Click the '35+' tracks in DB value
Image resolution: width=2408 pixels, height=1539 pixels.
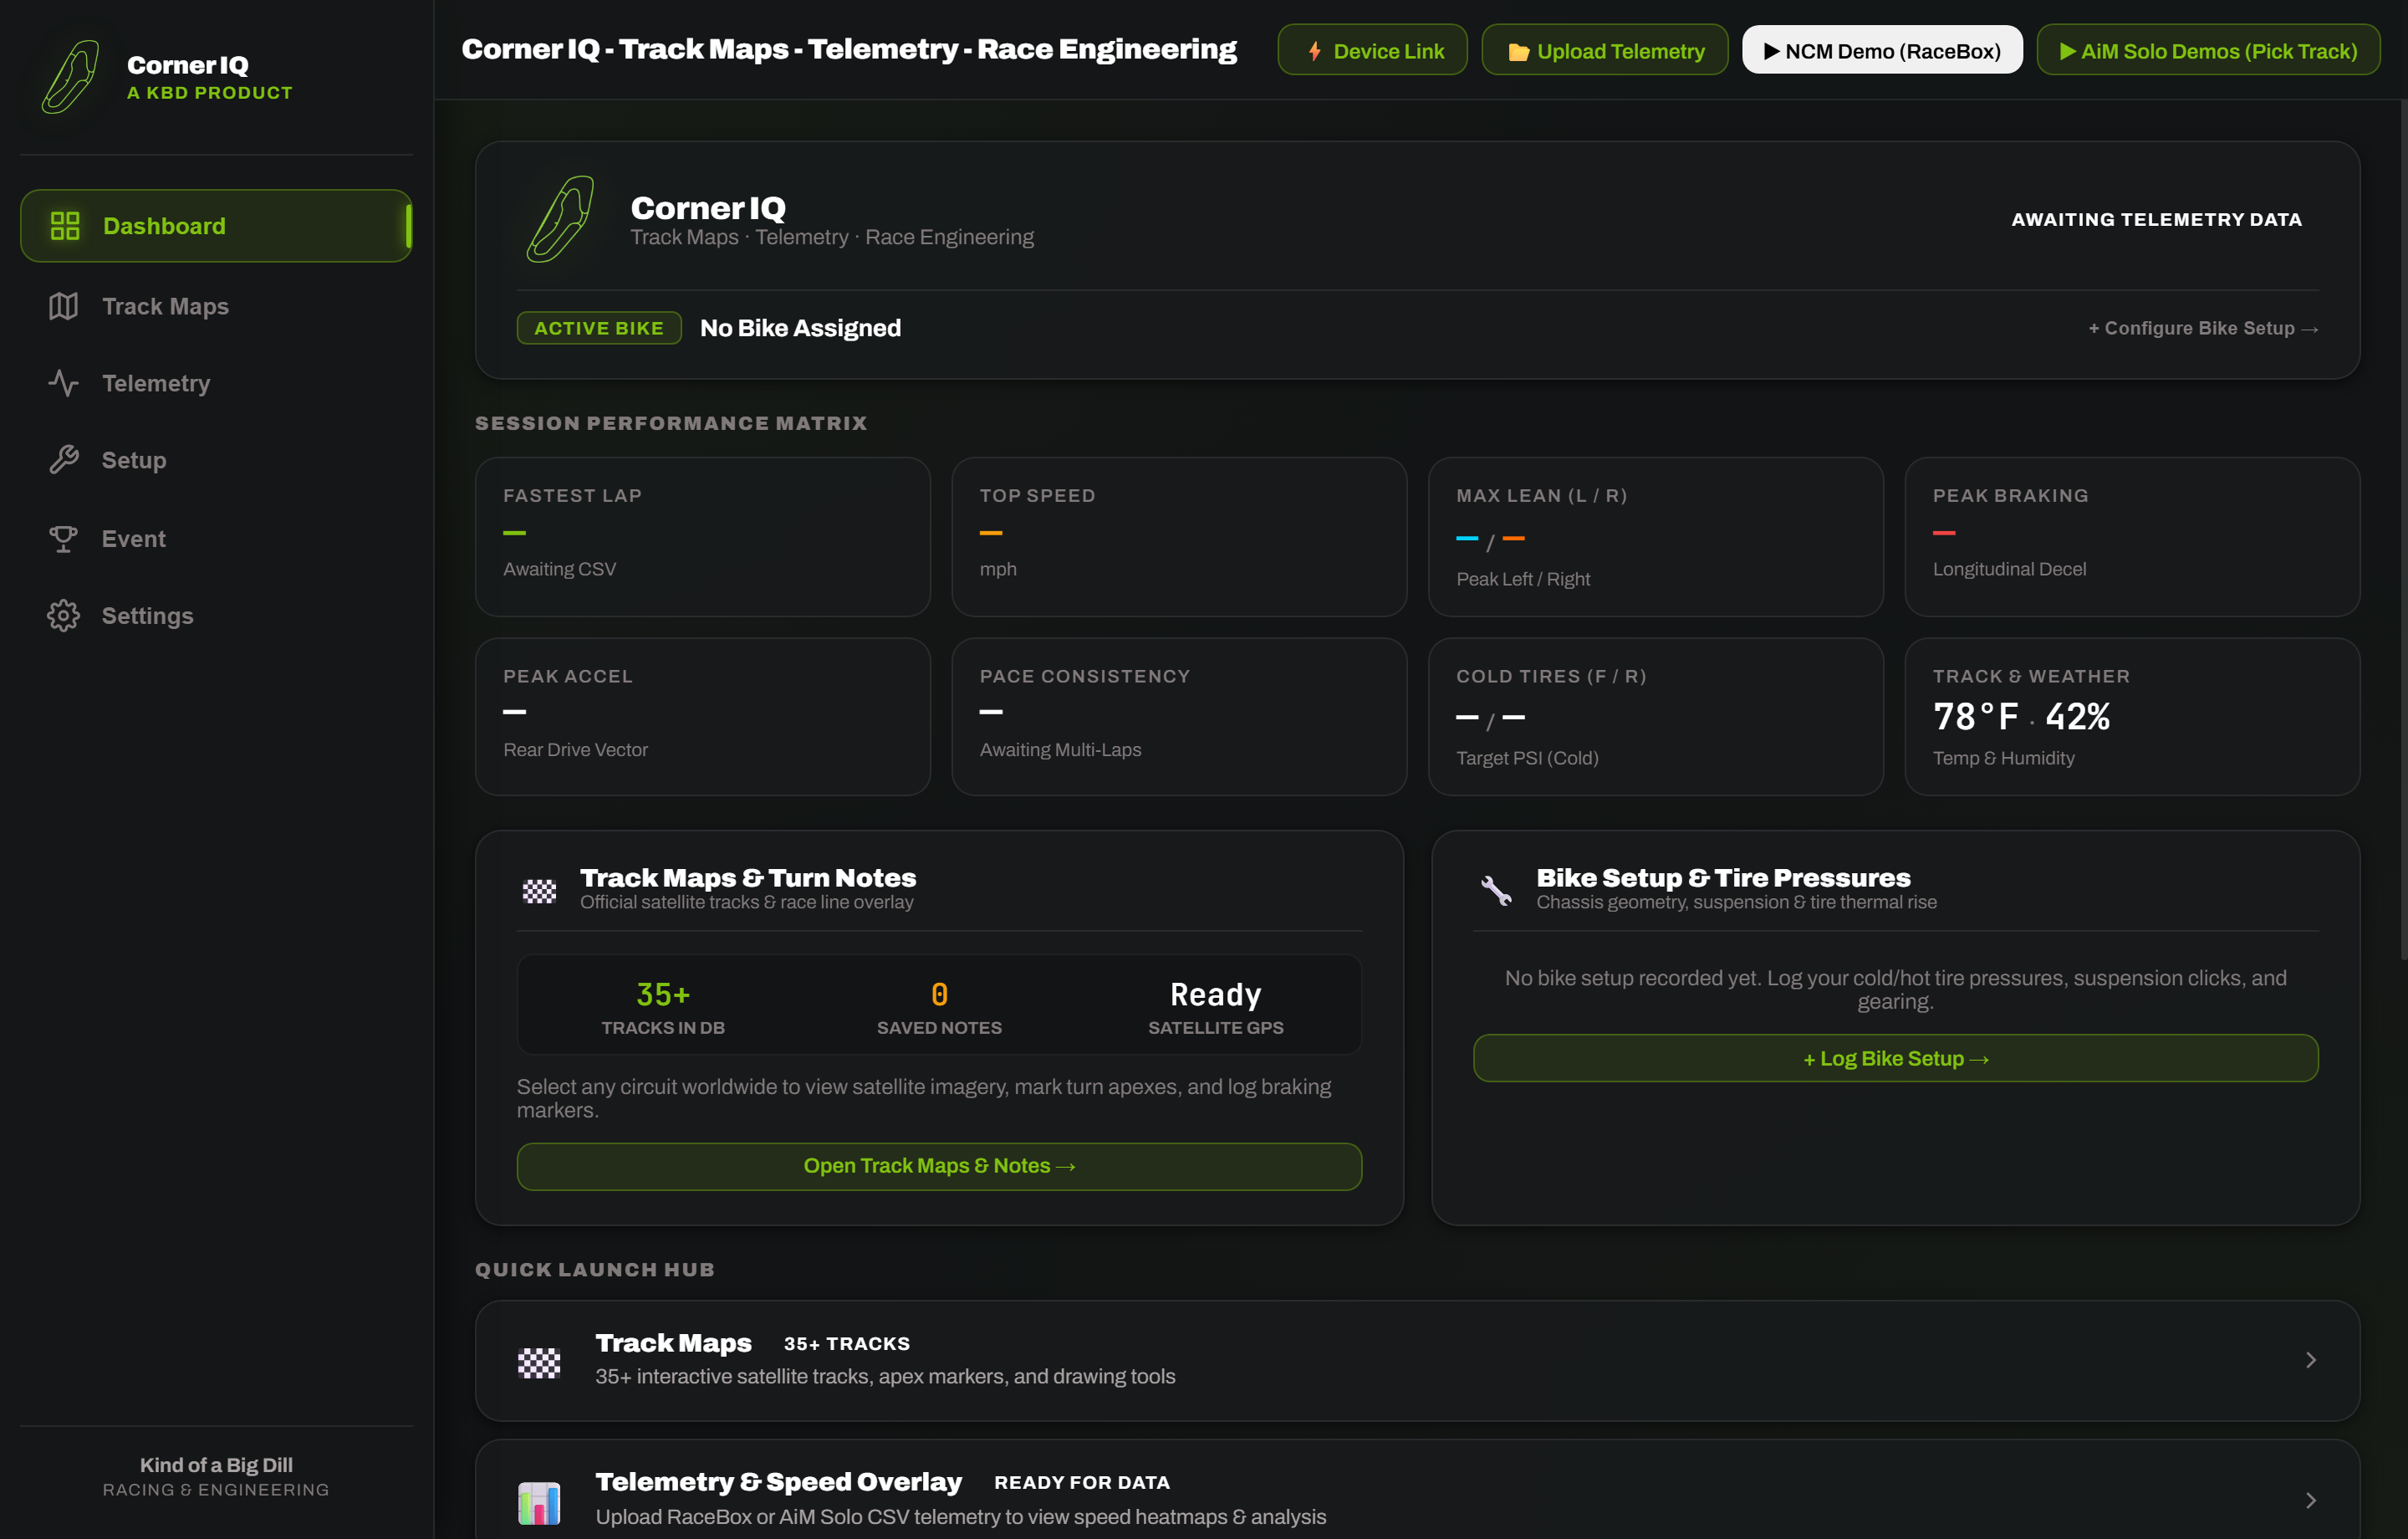(663, 994)
